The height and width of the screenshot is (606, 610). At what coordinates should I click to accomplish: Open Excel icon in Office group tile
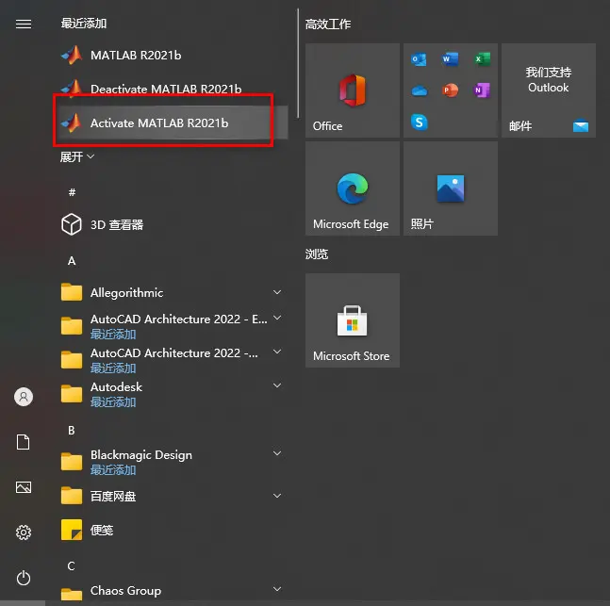click(x=482, y=59)
